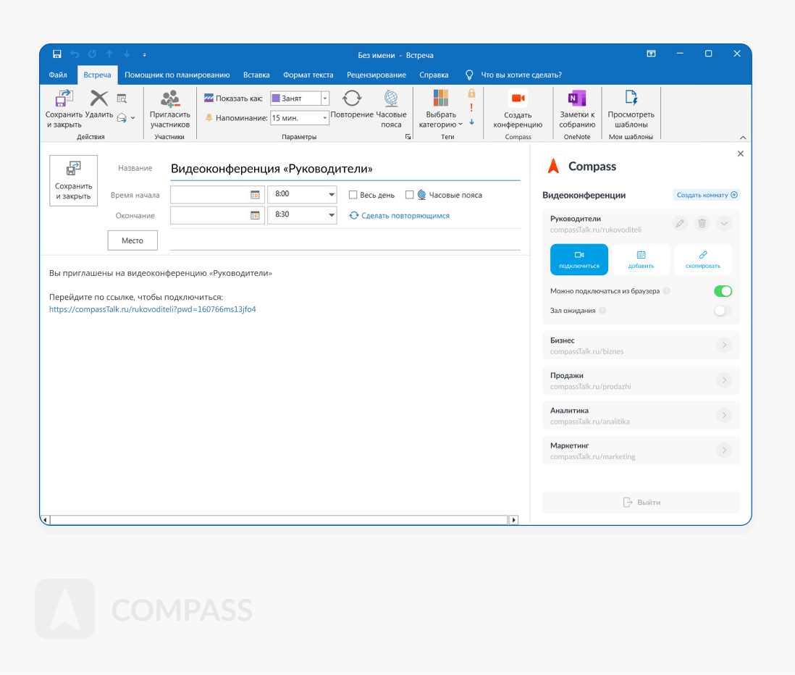795x675 pixels.
Task: Open OneNote meeting notes icon
Action: (x=576, y=98)
